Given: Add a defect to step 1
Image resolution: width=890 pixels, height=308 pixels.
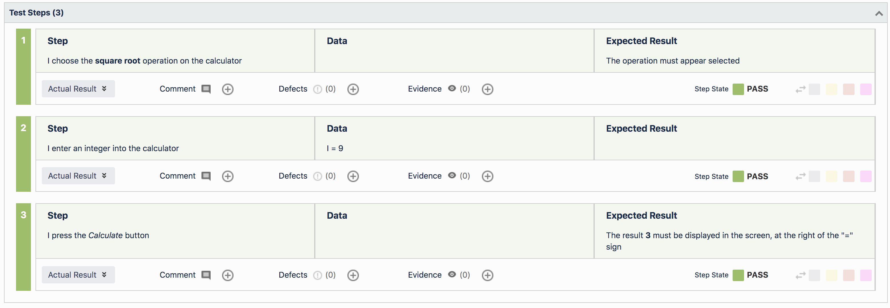Looking at the screenshot, I should (353, 89).
